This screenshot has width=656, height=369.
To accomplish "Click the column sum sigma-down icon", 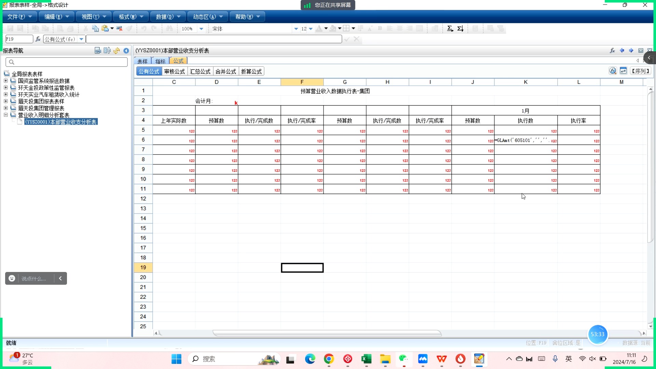I will click(x=460, y=29).
